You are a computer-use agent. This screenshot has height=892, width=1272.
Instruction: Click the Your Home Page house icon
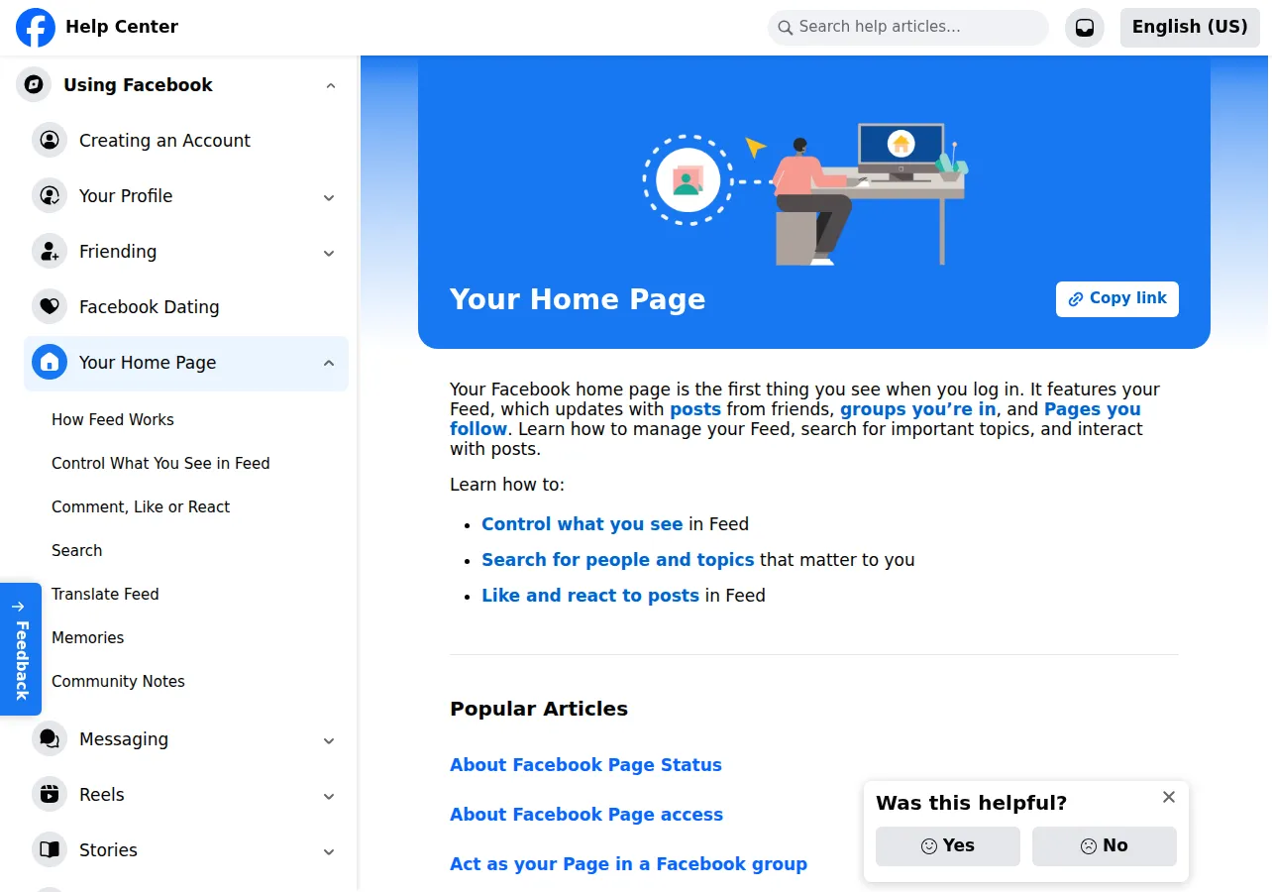[50, 363]
